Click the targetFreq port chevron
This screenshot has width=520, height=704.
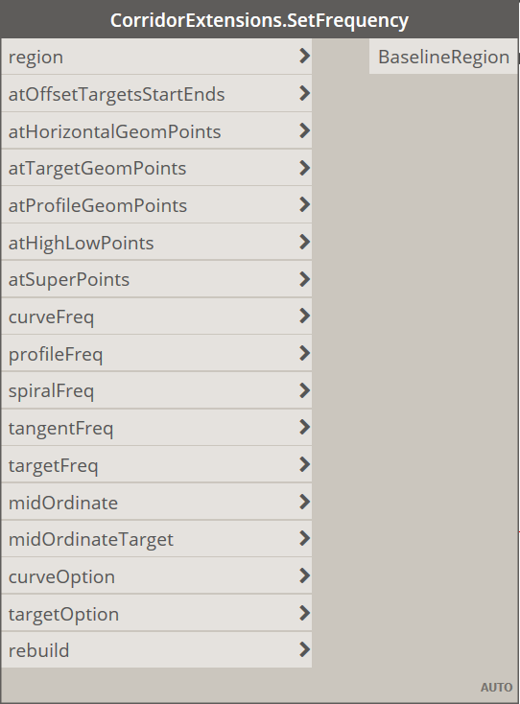[x=304, y=464]
